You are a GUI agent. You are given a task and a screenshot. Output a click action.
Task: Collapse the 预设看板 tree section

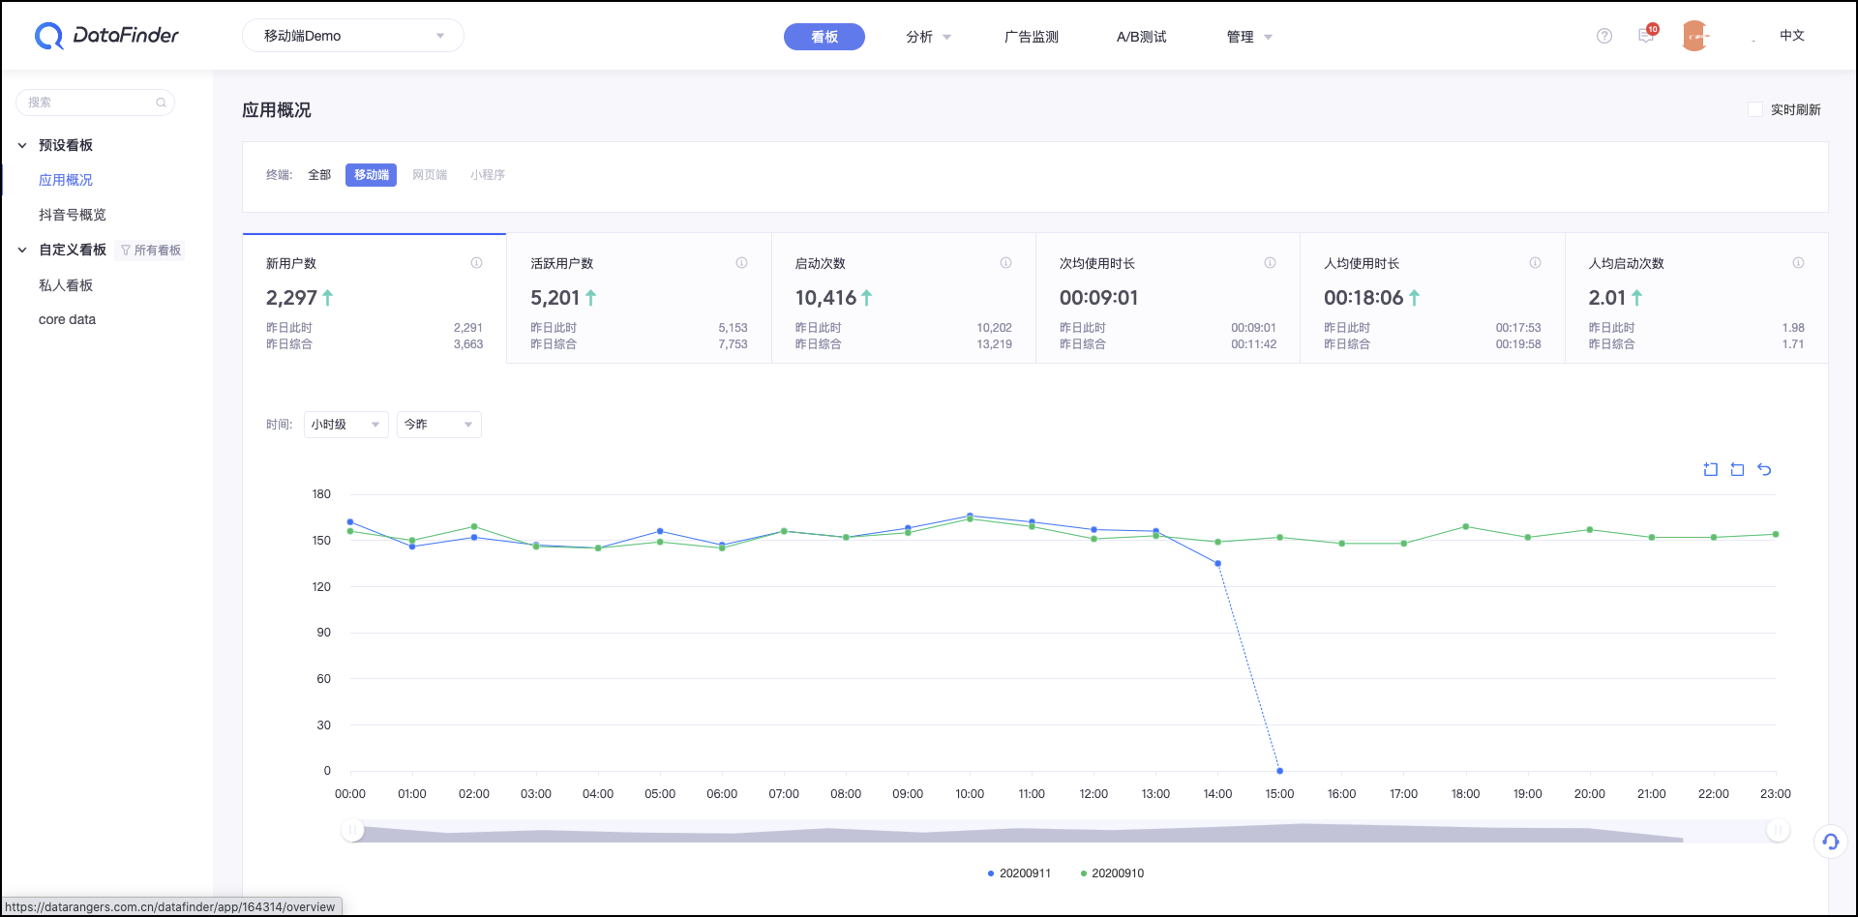[x=22, y=145]
